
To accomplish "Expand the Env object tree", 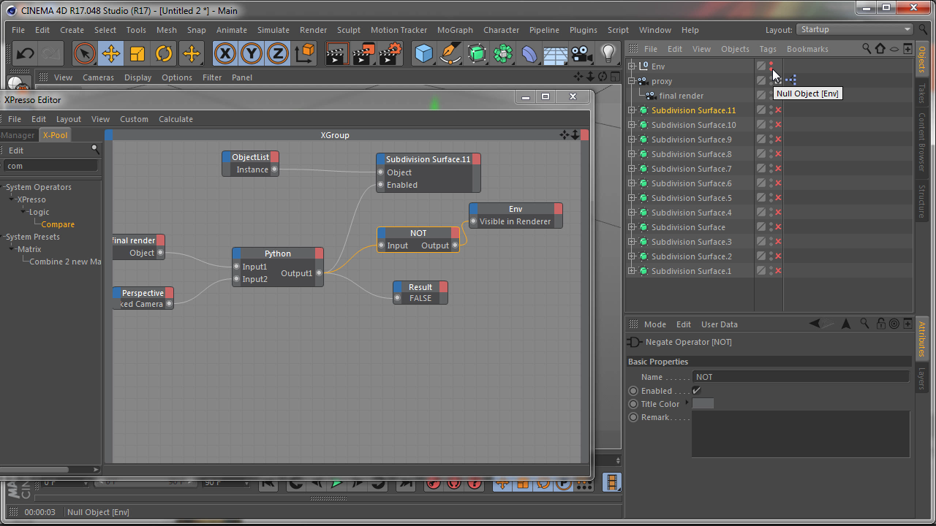I will (x=632, y=66).
